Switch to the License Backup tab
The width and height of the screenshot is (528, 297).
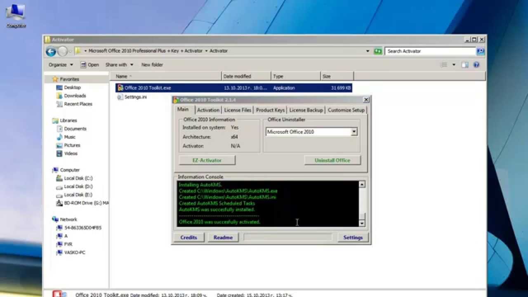click(x=306, y=110)
